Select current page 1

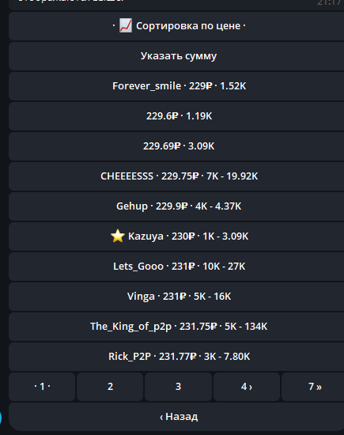click(42, 387)
